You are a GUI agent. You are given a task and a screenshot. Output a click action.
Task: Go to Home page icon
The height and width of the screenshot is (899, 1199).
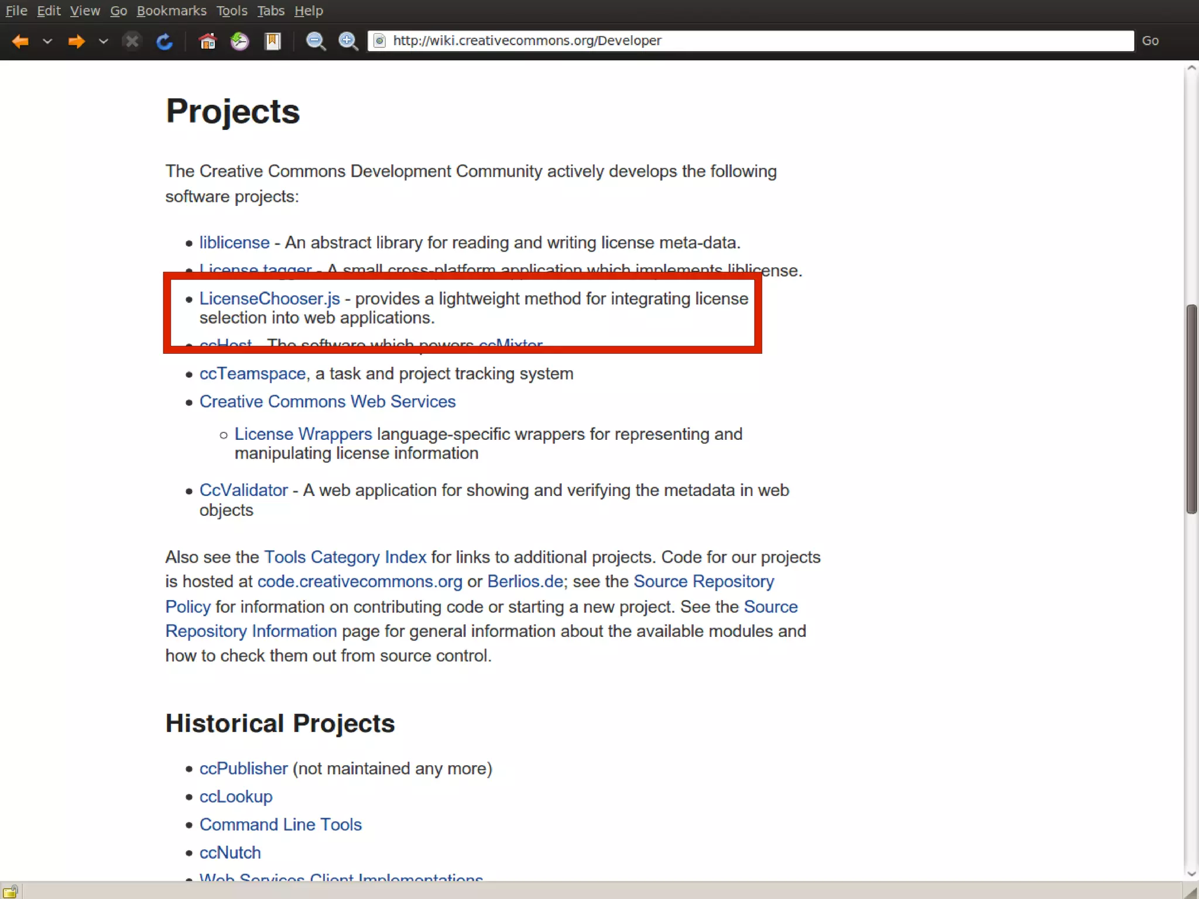pyautogui.click(x=207, y=41)
